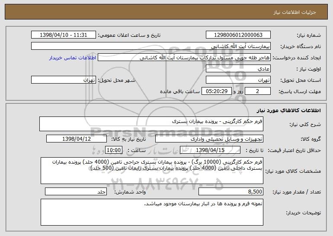This screenshot has height=236, width=333.
Task: Click the buyer notes text area
Action: click(x=152, y=212)
